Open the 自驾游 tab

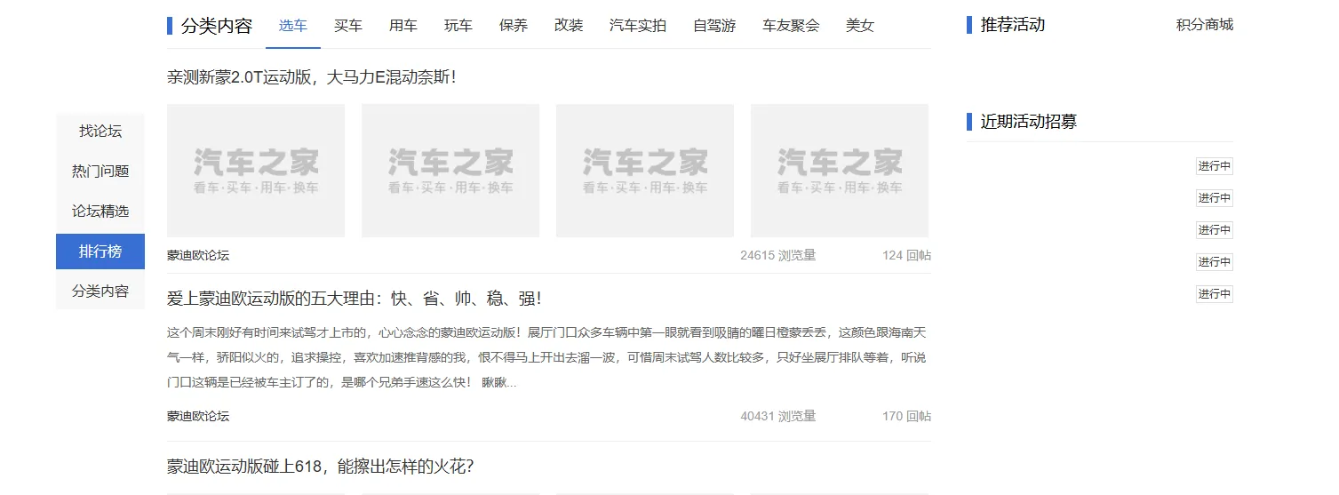[x=714, y=26]
